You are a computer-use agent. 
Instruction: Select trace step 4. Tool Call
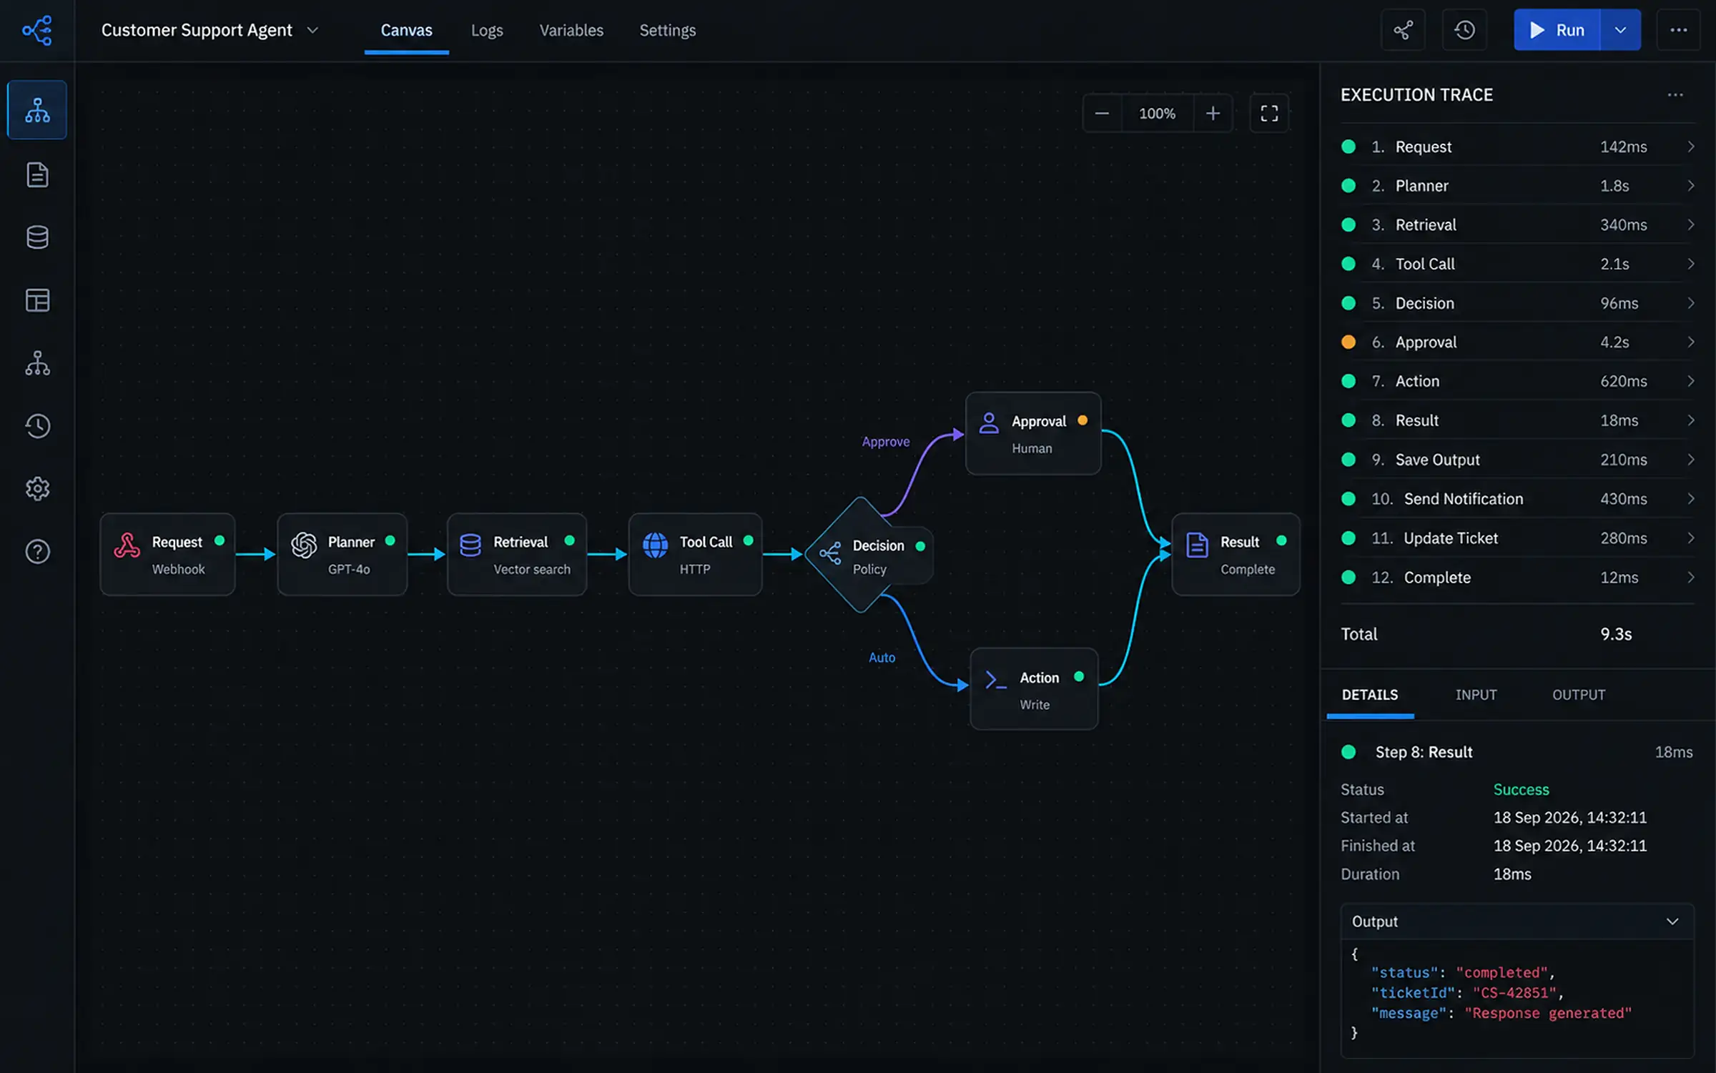coord(1517,264)
